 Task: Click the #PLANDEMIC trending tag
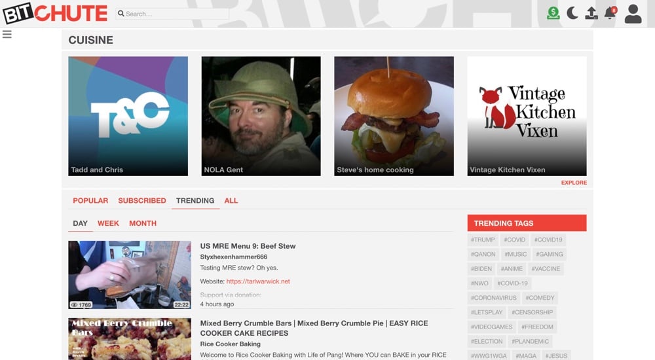click(530, 341)
